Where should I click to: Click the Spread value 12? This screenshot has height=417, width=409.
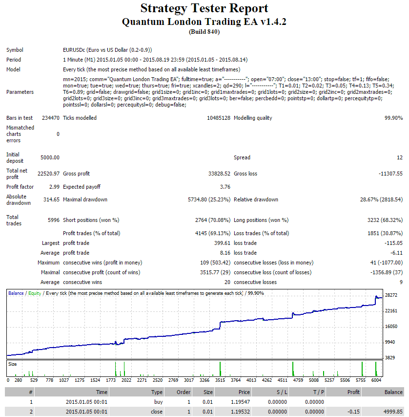pos(400,157)
